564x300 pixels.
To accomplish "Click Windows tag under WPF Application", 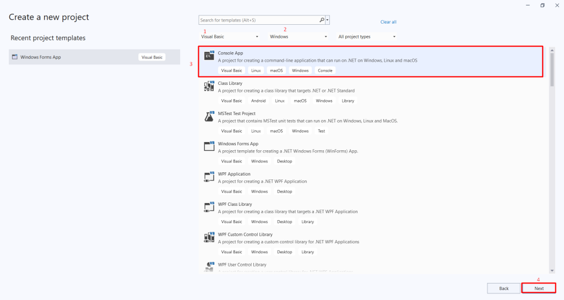I will [x=259, y=191].
